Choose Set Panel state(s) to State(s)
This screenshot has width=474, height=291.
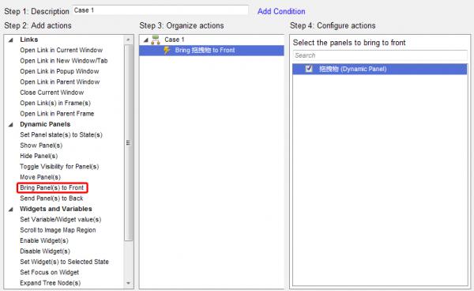coord(61,134)
